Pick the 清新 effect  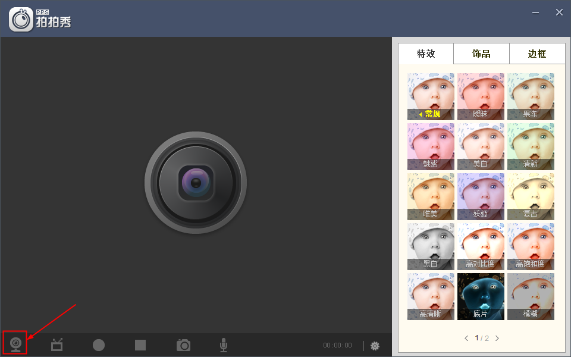click(531, 146)
